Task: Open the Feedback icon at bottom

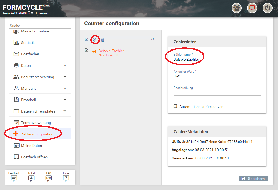Action: pyautogui.click(x=14, y=178)
